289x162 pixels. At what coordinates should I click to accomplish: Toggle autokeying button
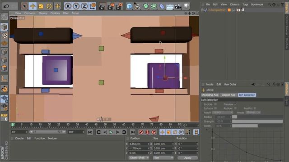pyautogui.click(x=148, y=132)
